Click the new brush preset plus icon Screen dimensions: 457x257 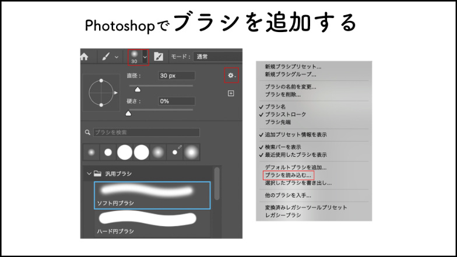tap(231, 93)
